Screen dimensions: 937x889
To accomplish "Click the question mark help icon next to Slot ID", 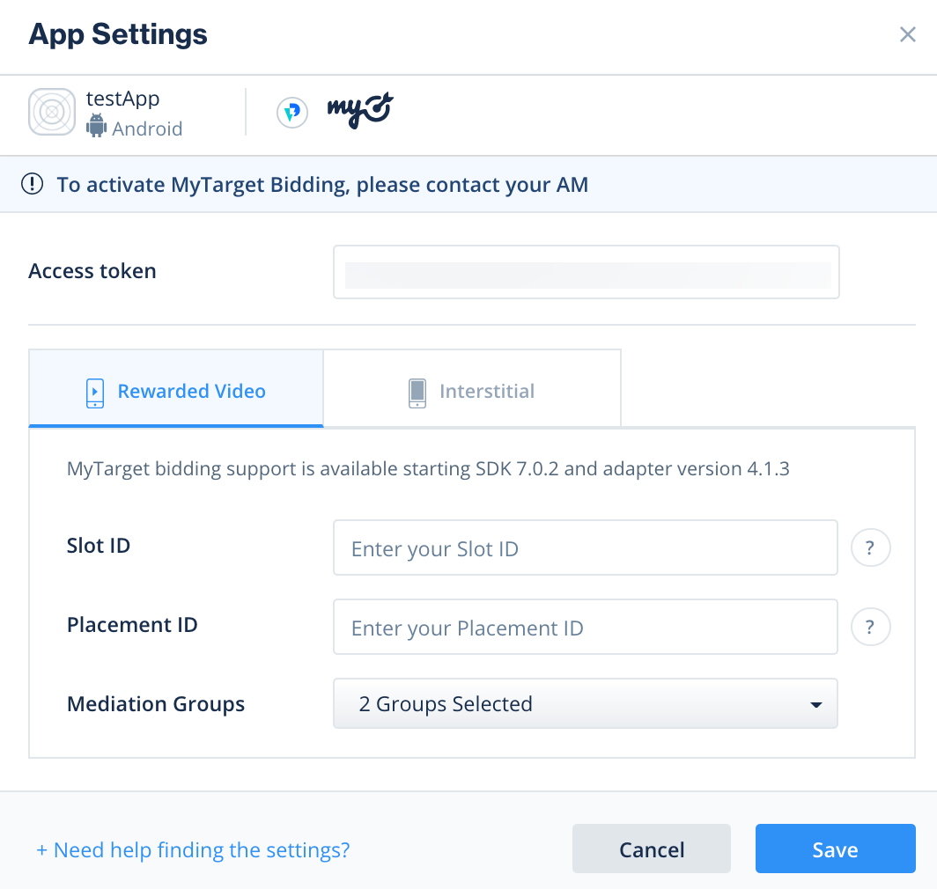I will [x=870, y=547].
